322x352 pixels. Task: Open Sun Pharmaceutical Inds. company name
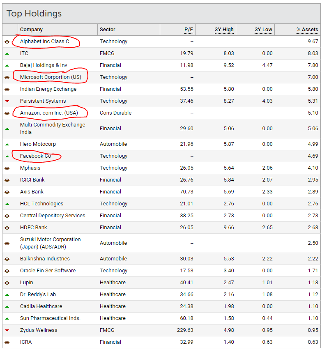50,318
